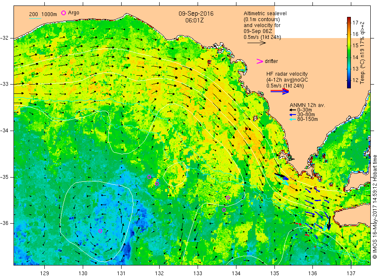
Task: Click the 'HF radar velocity' label
Action: pos(287,74)
